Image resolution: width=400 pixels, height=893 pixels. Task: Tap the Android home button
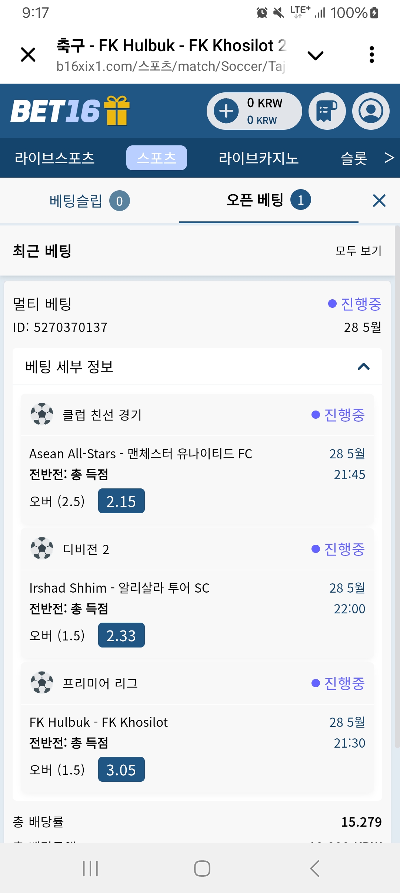tap(202, 868)
